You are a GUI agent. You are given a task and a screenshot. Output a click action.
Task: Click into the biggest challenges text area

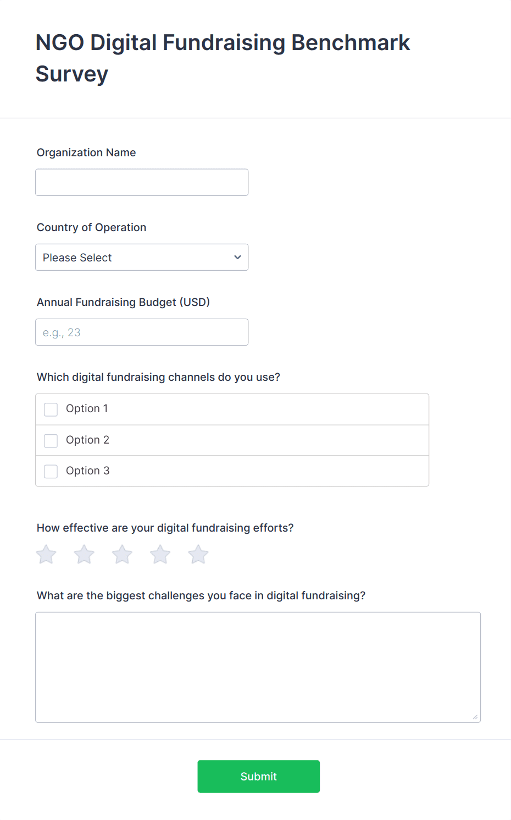[258, 667]
